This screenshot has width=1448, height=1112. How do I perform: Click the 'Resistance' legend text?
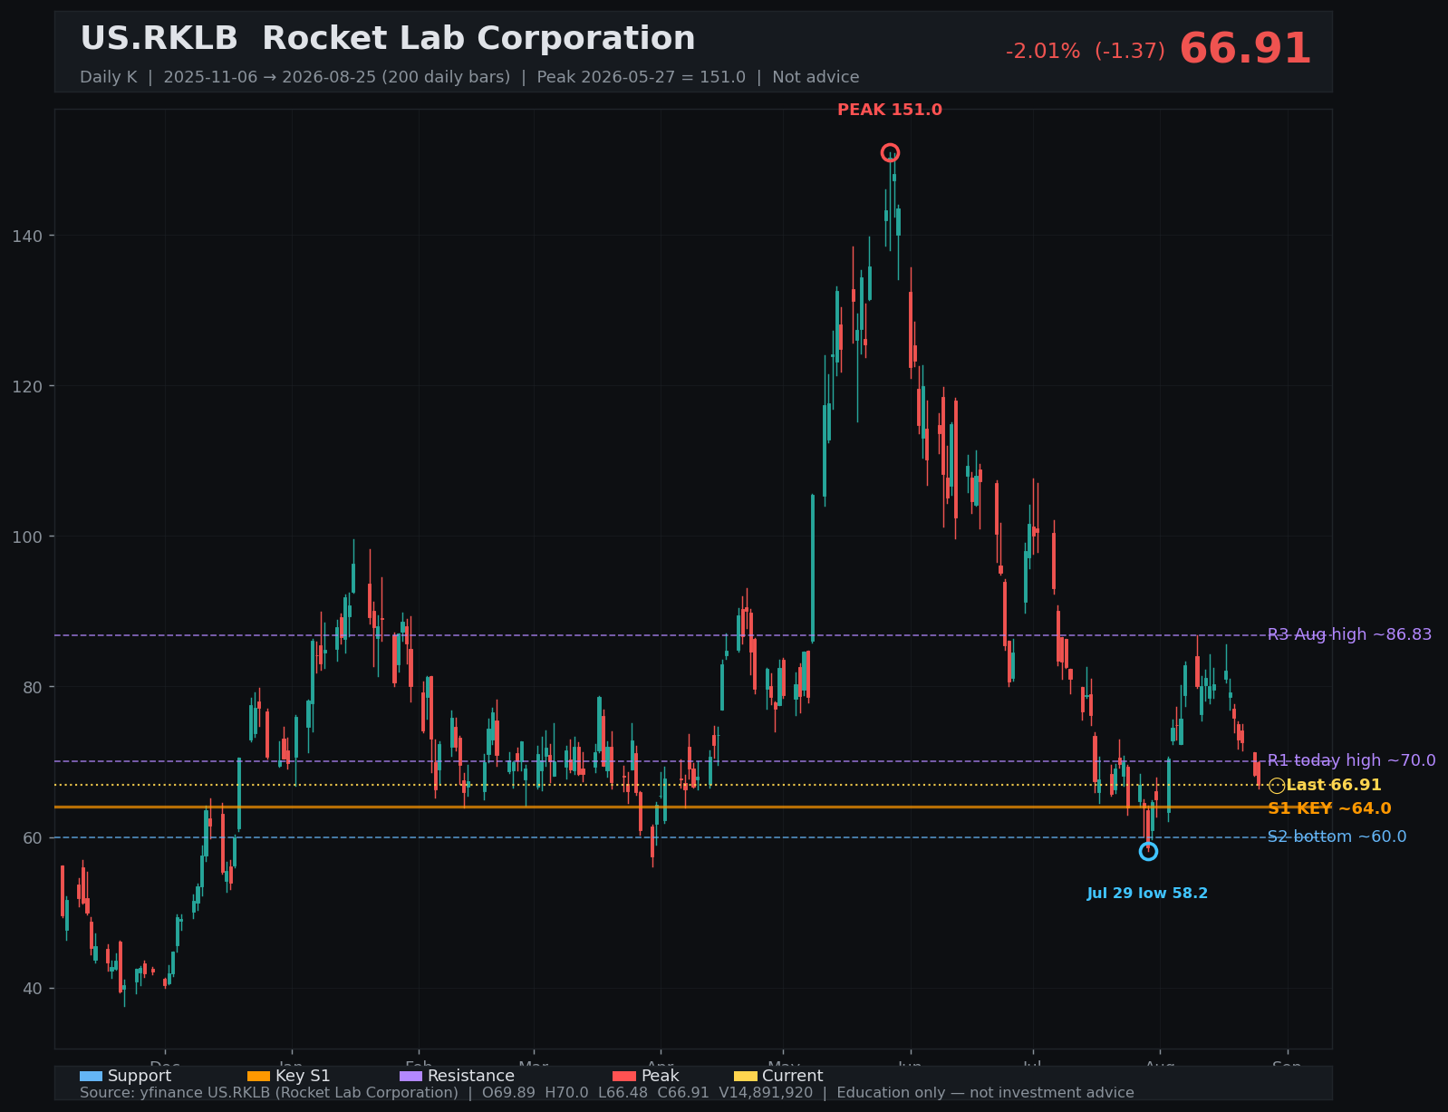click(x=471, y=1076)
